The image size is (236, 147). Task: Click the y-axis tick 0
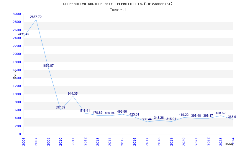[20, 134]
